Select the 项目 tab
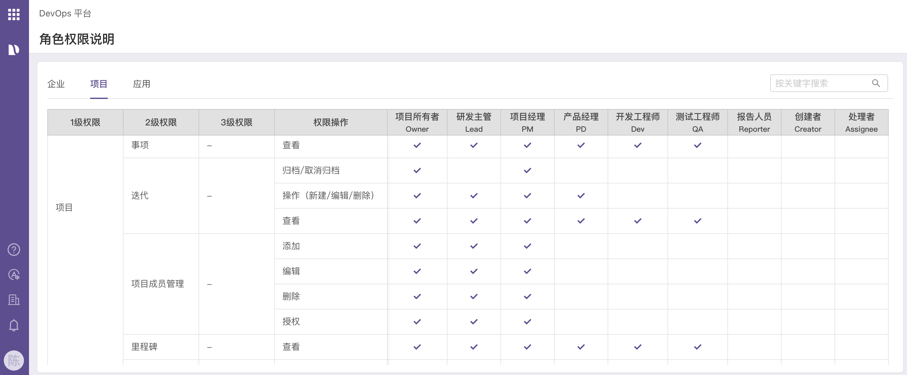 [99, 84]
